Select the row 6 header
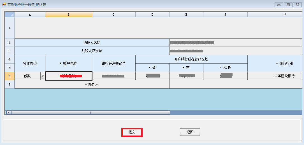The width and height of the screenshot is (304, 145). click(10, 76)
